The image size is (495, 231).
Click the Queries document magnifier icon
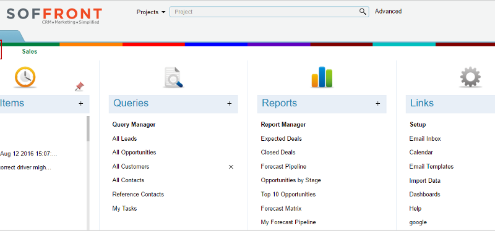click(x=173, y=77)
